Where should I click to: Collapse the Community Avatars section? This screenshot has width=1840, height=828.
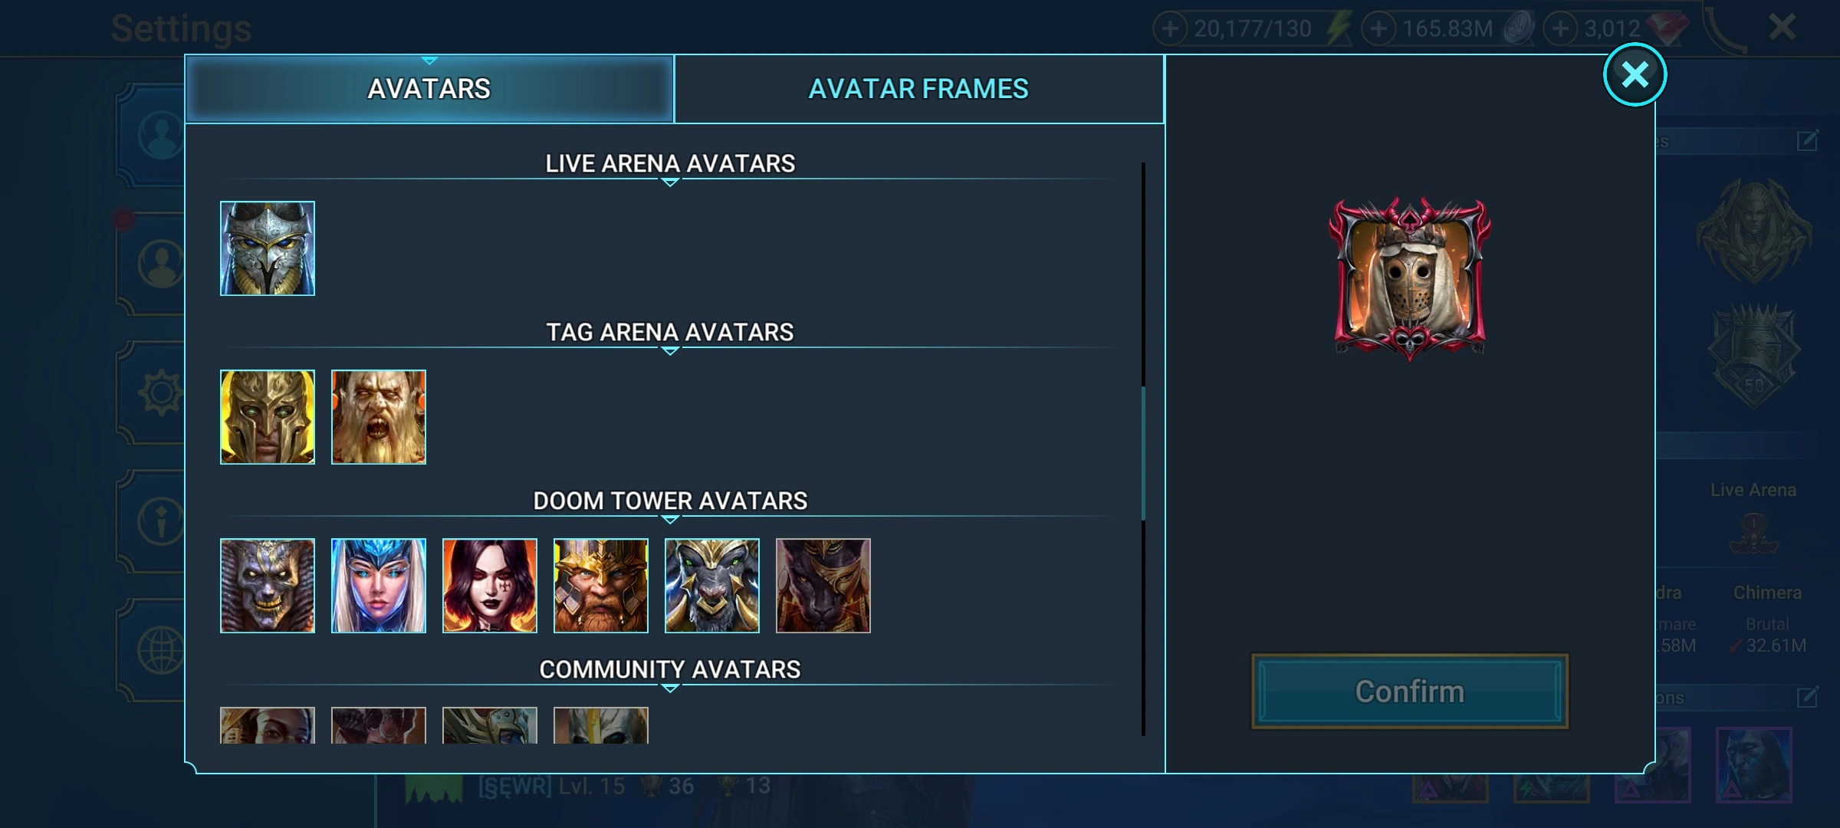click(670, 688)
